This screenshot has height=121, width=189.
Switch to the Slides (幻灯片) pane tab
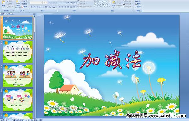(3, 14)
